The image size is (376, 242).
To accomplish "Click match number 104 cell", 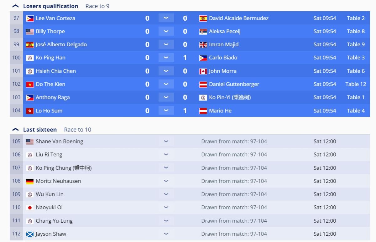I will pyautogui.click(x=16, y=111).
